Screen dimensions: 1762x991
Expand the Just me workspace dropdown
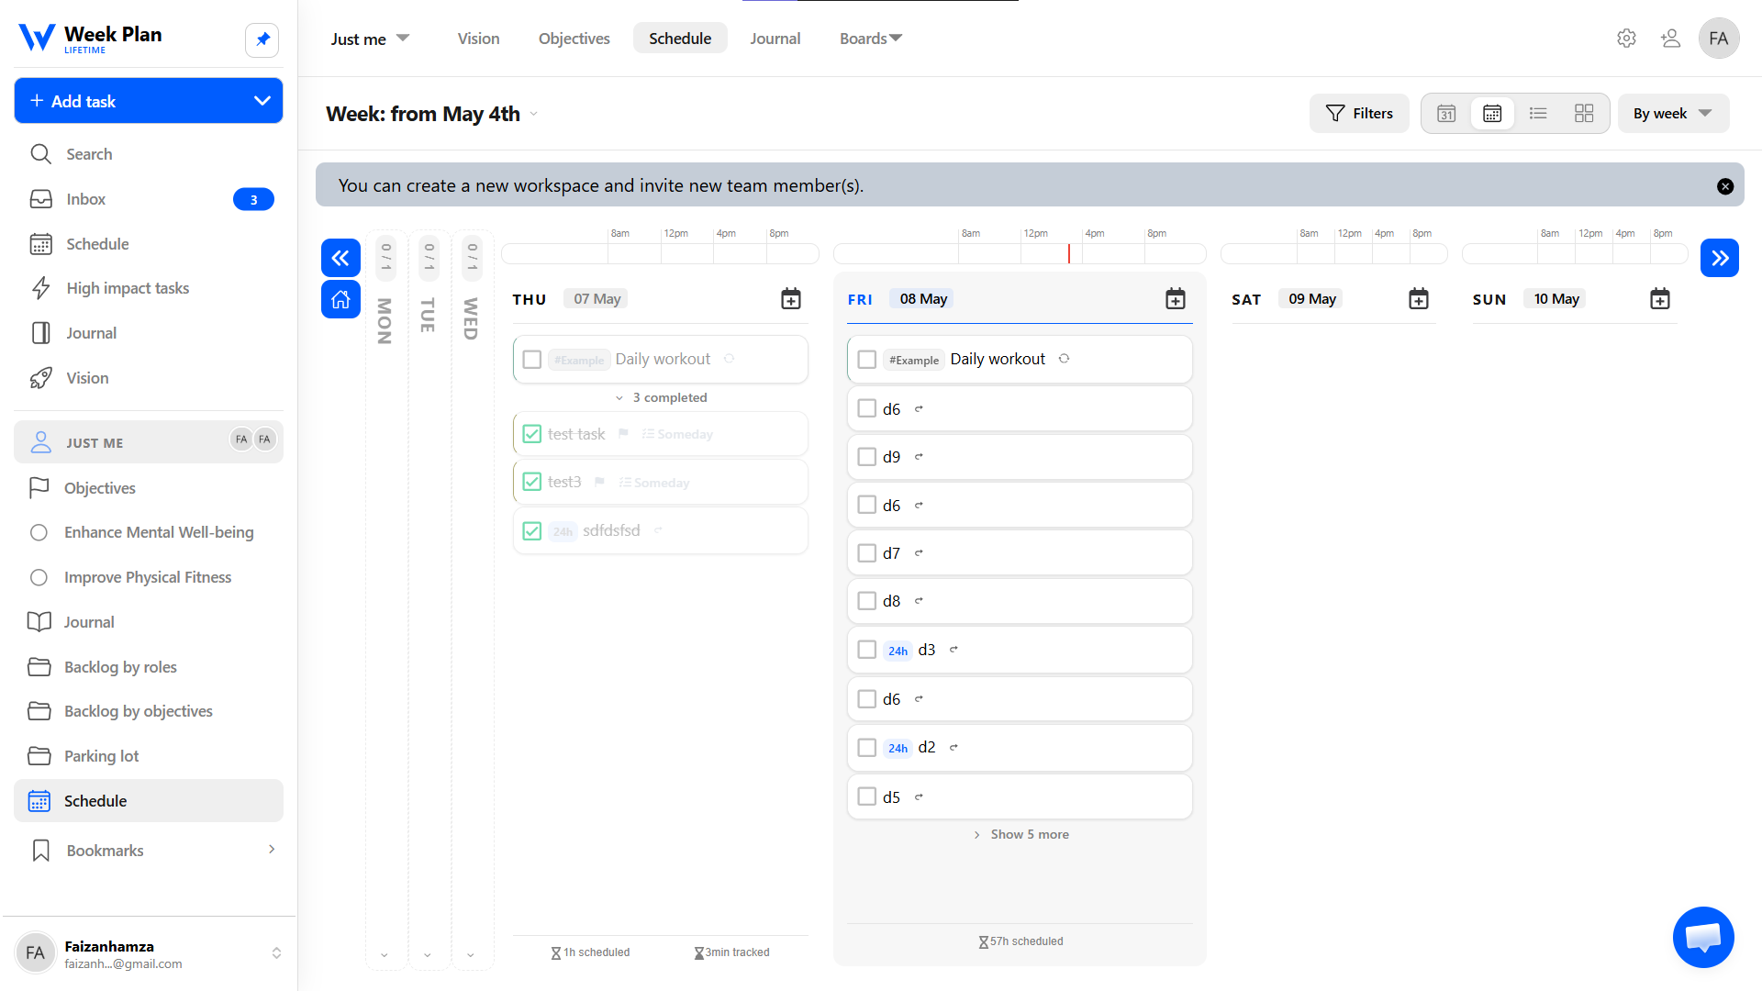[x=370, y=39]
